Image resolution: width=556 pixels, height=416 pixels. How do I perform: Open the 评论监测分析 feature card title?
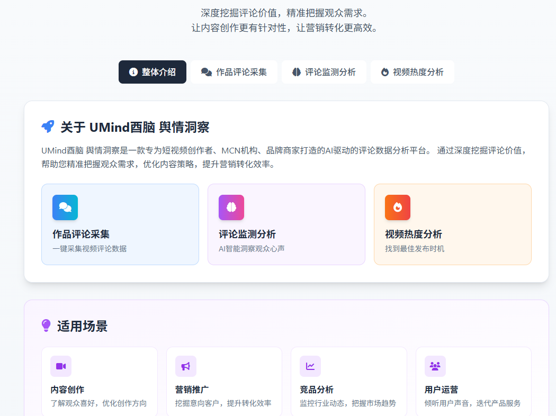[x=247, y=234]
